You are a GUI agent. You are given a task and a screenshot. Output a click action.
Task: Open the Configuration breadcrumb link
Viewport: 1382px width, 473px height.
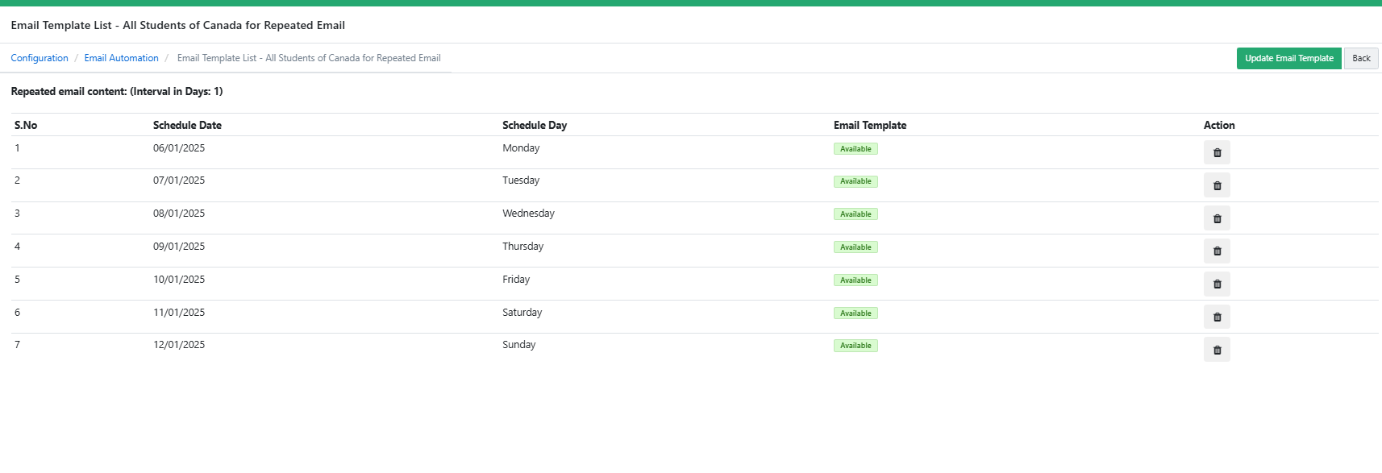coord(40,58)
